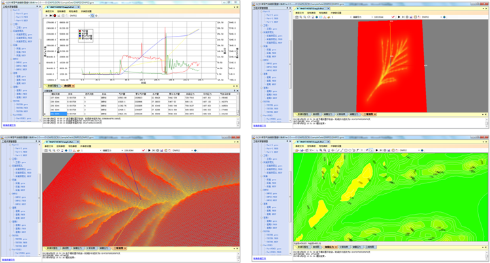This screenshot has width=490, height=263.
Task: Click delete X icon in green contour map window
Action: pos(362,150)
